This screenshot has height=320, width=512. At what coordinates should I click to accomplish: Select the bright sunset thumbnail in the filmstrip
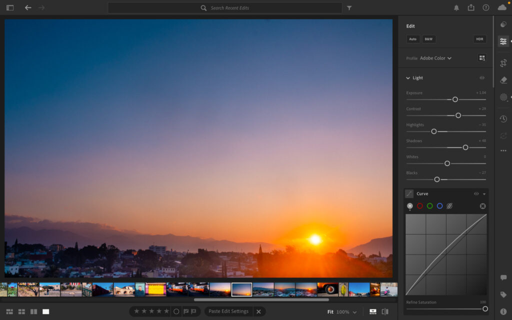[241, 289]
